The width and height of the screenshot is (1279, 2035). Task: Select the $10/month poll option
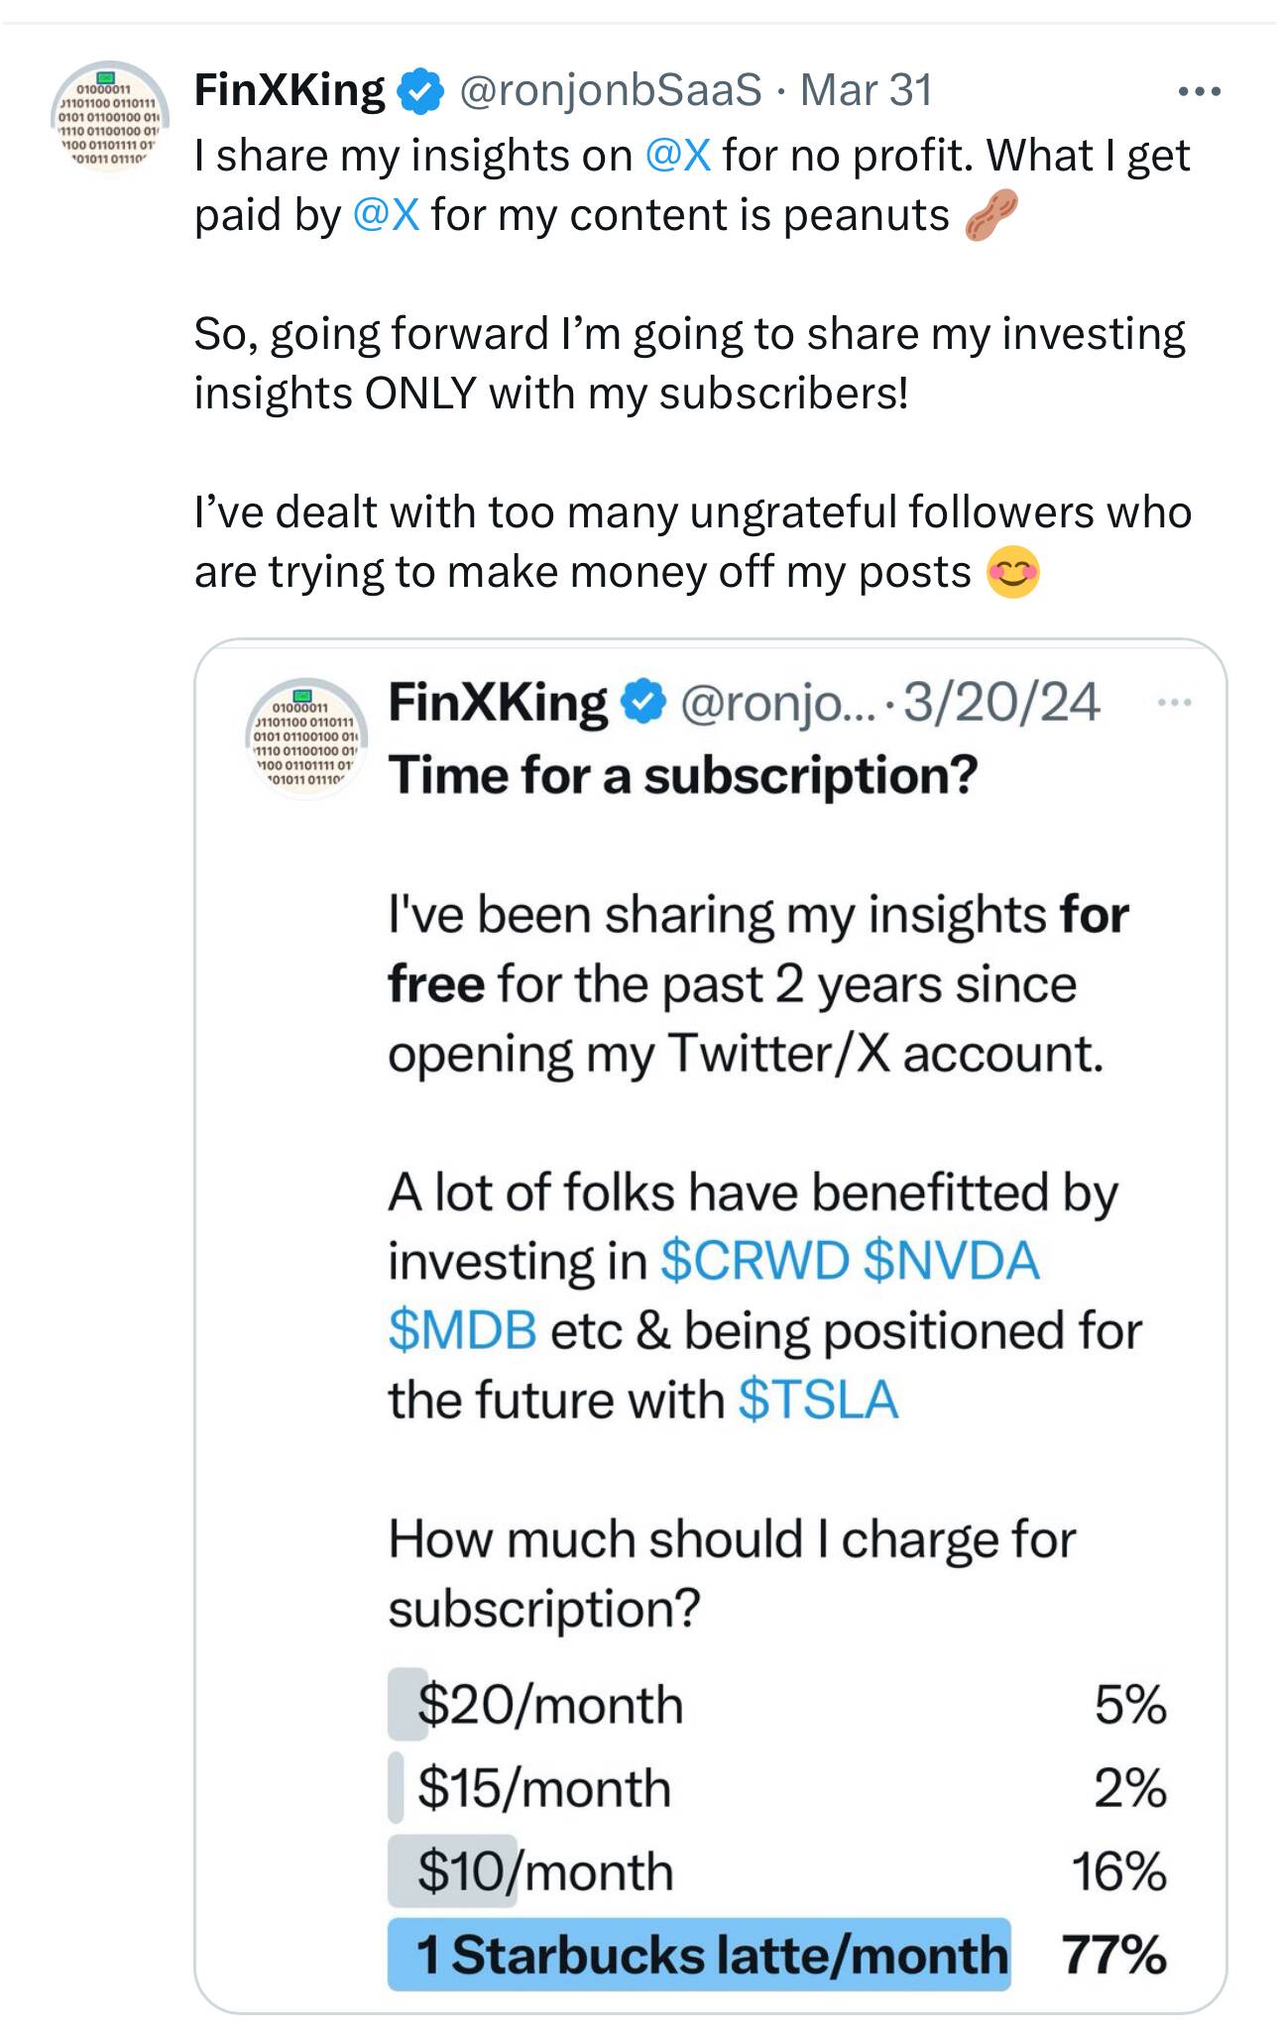pos(777,1871)
